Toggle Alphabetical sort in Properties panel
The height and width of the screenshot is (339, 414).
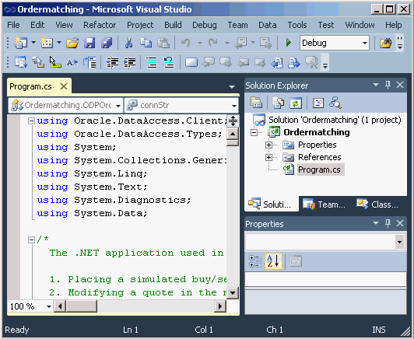click(x=273, y=261)
